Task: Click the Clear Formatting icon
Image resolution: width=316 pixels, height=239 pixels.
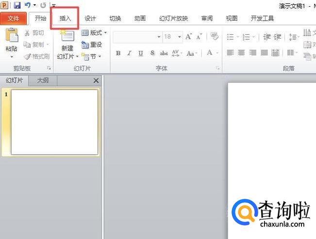Action: (x=214, y=36)
